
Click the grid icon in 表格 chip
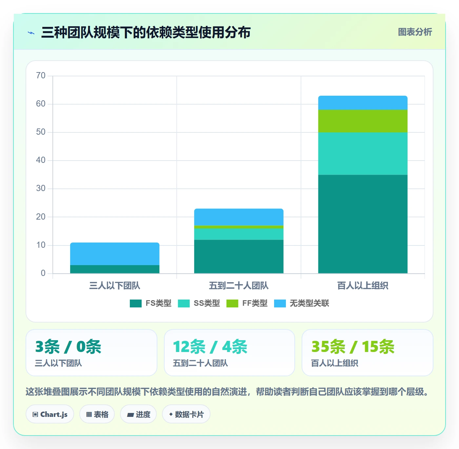point(89,415)
